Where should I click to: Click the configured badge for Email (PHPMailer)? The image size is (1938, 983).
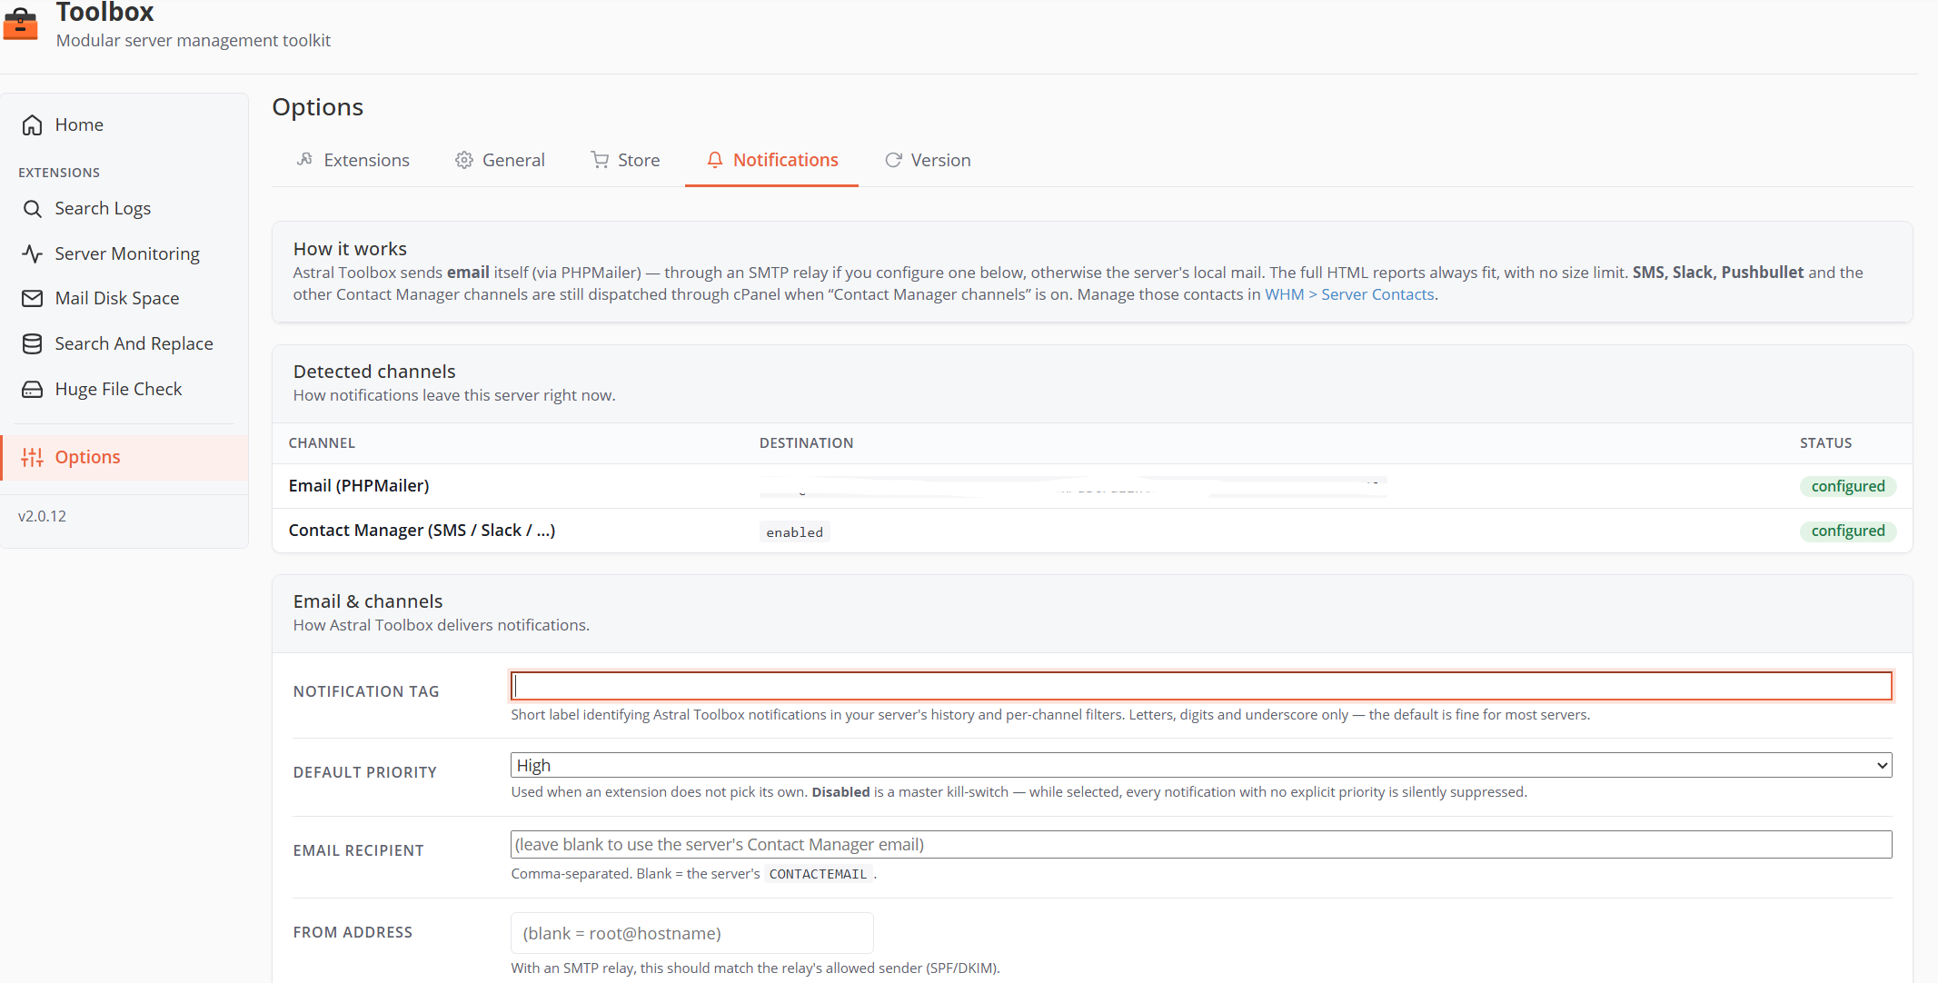[1847, 486]
